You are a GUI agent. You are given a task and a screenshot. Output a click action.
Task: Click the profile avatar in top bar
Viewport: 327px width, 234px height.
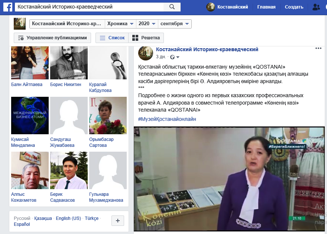point(211,7)
